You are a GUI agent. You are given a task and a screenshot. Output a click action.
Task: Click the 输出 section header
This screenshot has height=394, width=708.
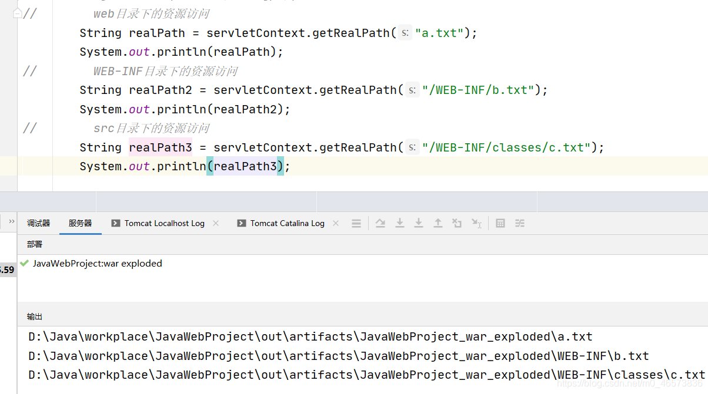click(35, 316)
